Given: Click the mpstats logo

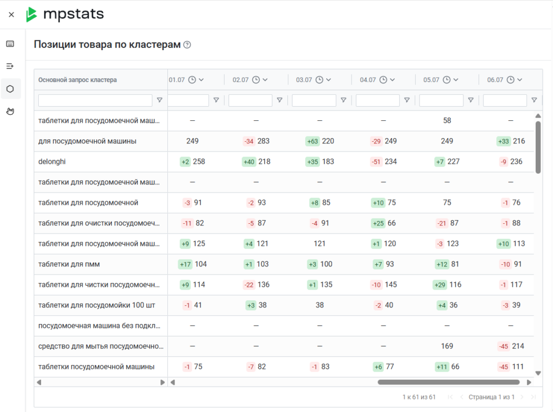Looking at the screenshot, I should tap(65, 15).
